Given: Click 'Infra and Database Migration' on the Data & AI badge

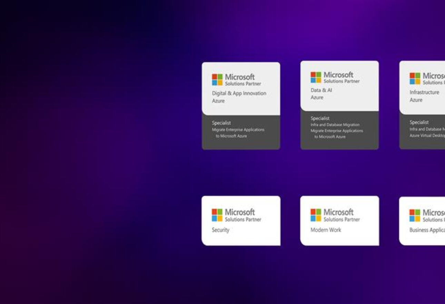Looking at the screenshot, I should click(335, 125).
